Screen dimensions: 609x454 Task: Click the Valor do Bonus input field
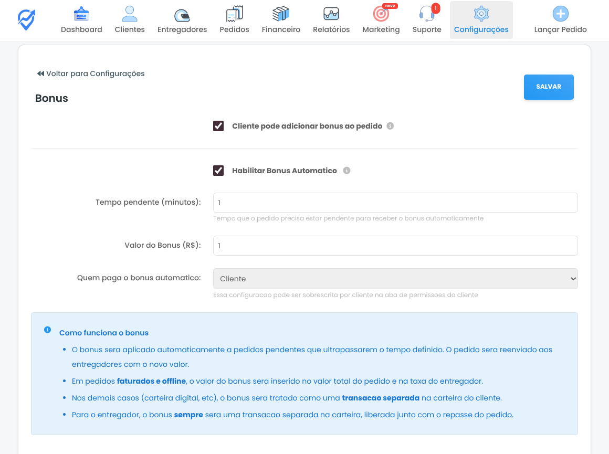point(395,246)
